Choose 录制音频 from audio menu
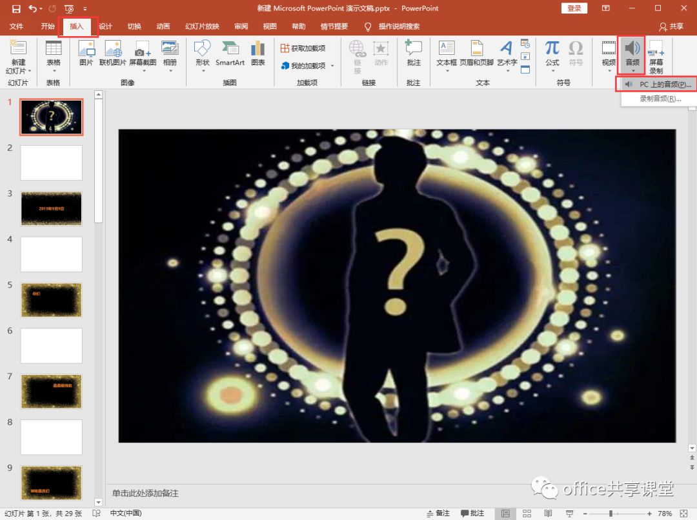697x520 pixels. point(660,99)
